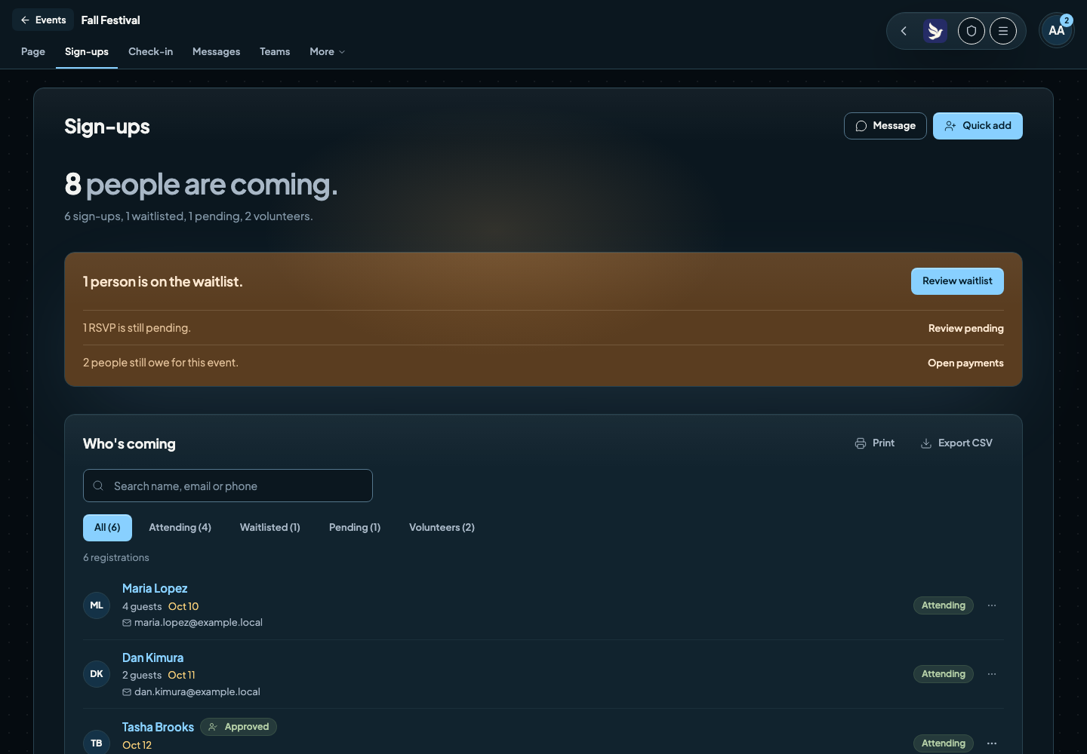Open row options for Tasha Brooks

[x=992, y=743]
